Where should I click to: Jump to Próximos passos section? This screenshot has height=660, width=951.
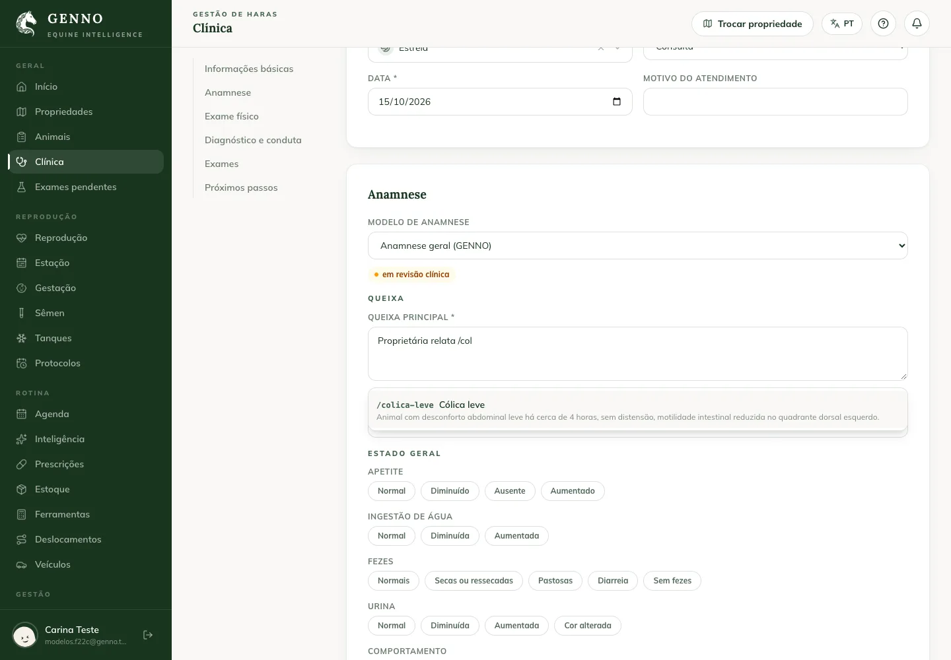tap(241, 187)
